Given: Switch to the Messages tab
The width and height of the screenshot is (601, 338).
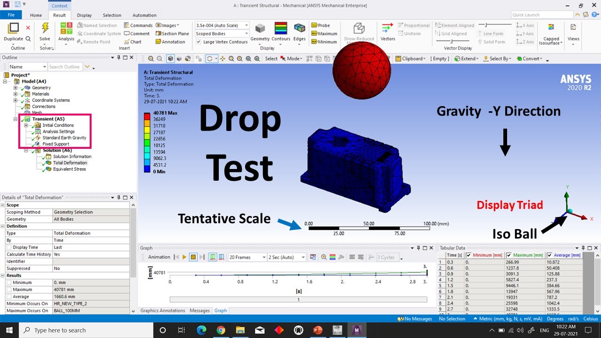Looking at the screenshot, I should (x=200, y=310).
